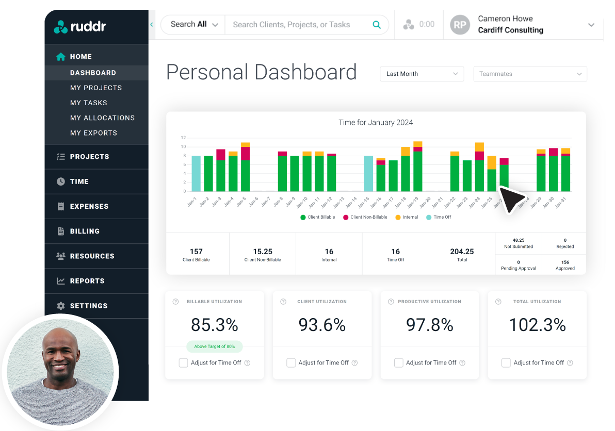Click the Client Billable legend color dot
Image resolution: width=615 pixels, height=431 pixels.
302,217
